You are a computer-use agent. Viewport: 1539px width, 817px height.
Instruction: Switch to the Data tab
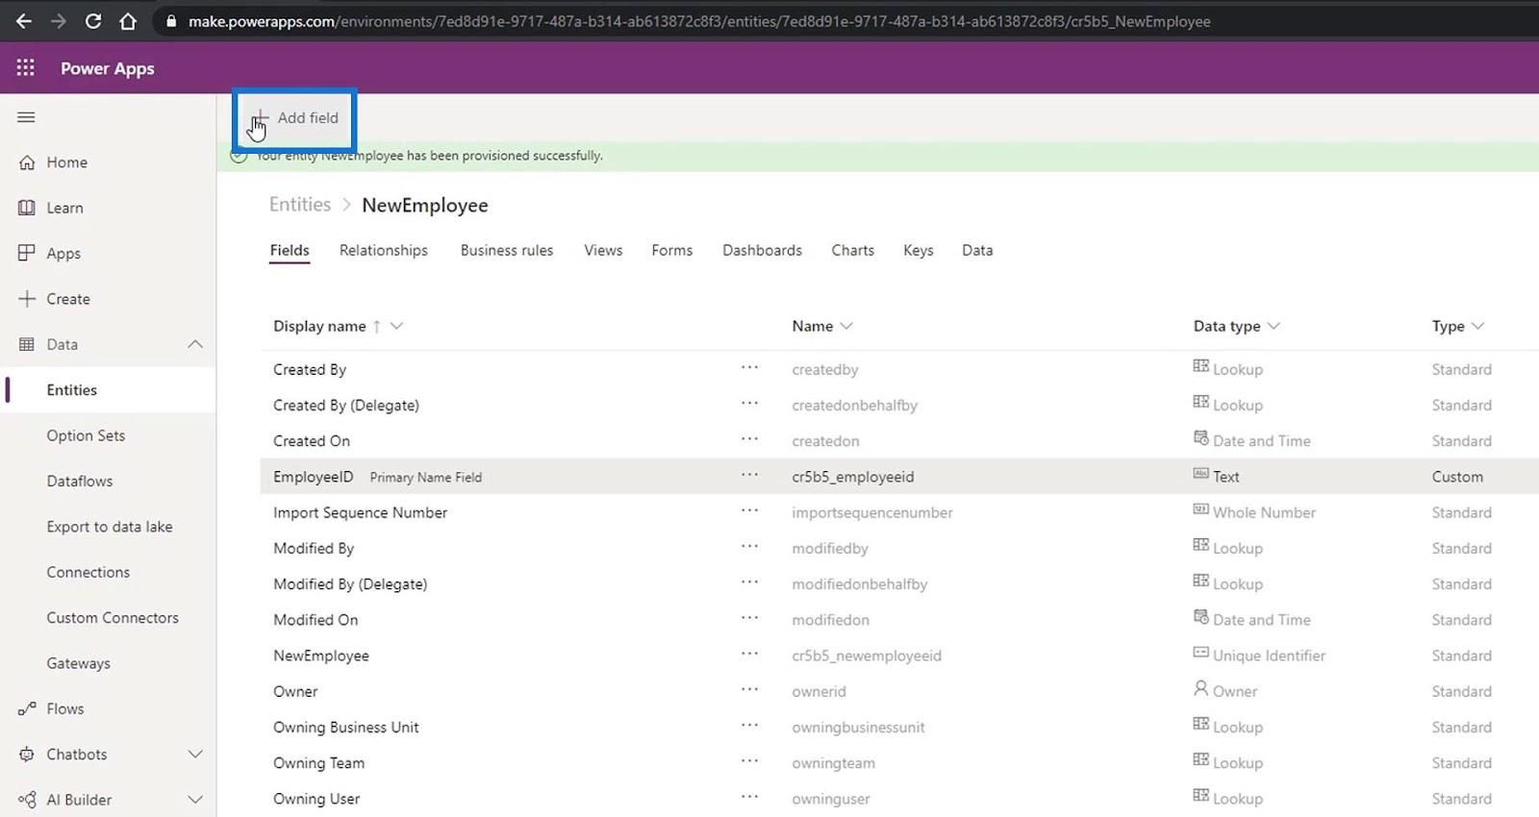977,250
